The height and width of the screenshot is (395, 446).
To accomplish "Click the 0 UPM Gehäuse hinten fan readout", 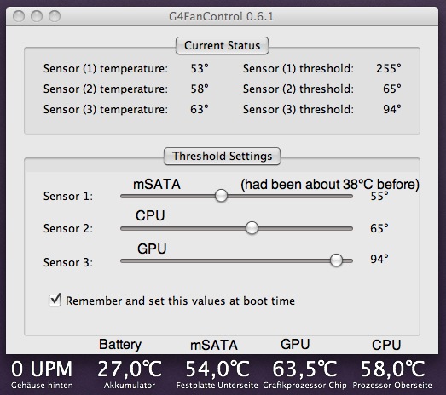I will [42, 374].
